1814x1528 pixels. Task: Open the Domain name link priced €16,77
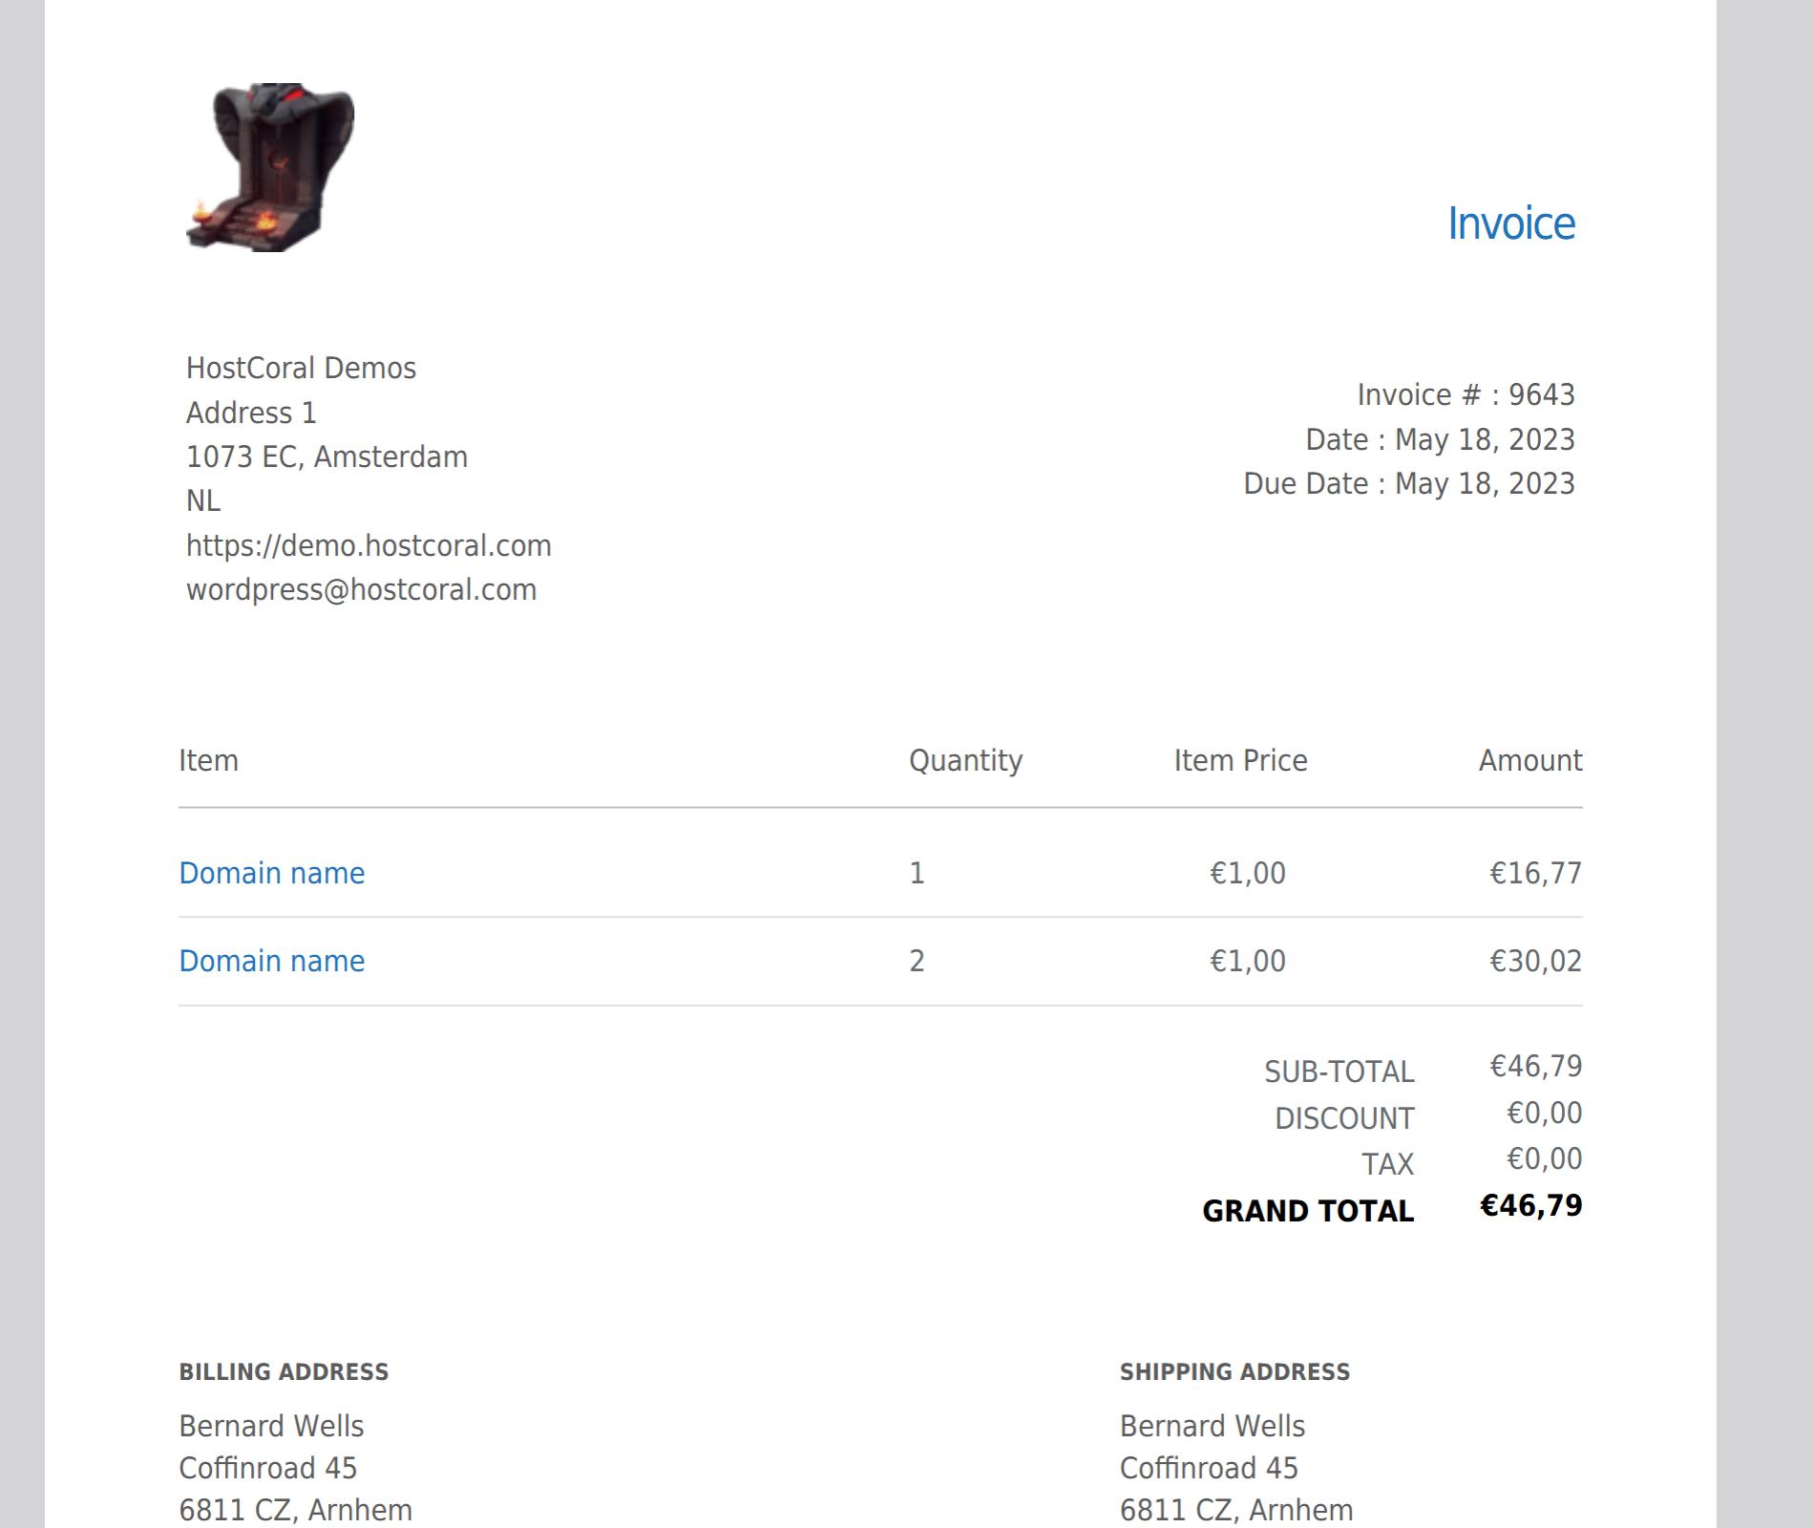pos(272,873)
